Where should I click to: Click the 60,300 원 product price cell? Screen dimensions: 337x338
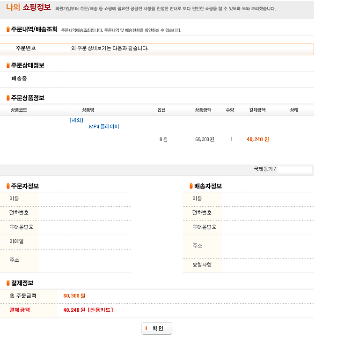coord(205,139)
